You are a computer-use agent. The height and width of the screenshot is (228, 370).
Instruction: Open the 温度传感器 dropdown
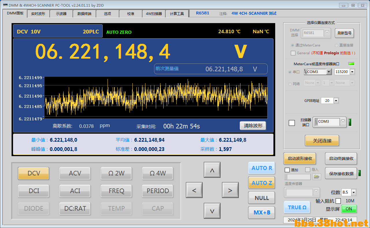click(x=316, y=192)
